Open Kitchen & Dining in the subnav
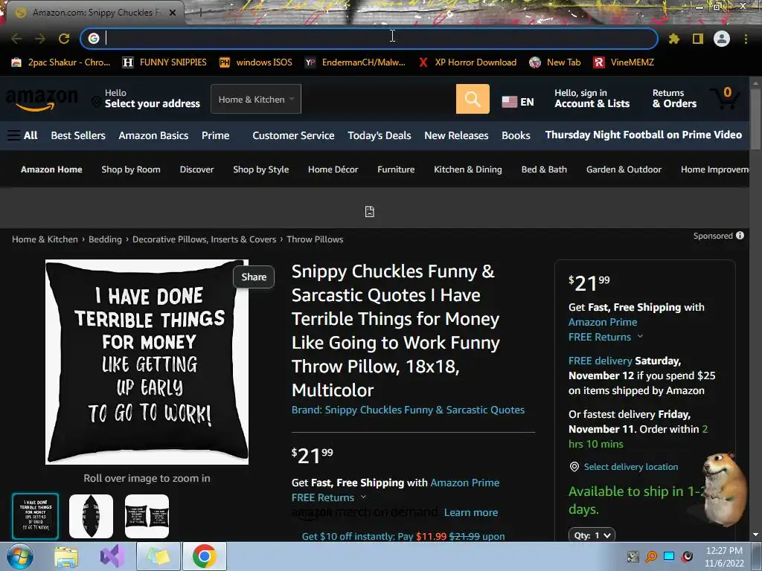The image size is (762, 571). click(x=468, y=170)
